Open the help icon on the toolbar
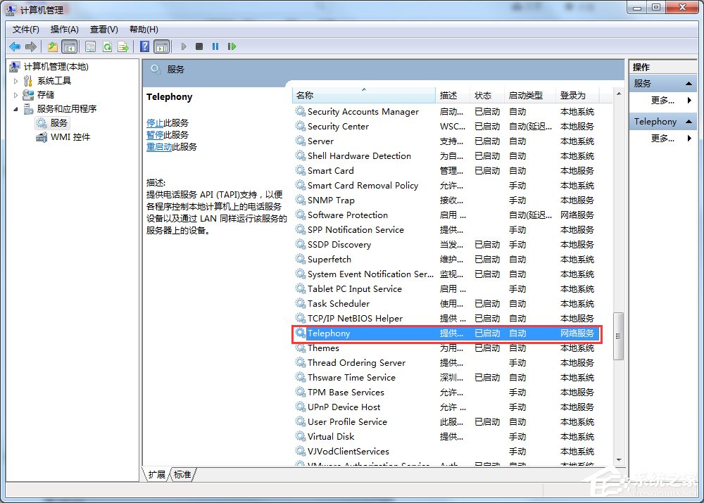704x503 pixels. tap(143, 46)
